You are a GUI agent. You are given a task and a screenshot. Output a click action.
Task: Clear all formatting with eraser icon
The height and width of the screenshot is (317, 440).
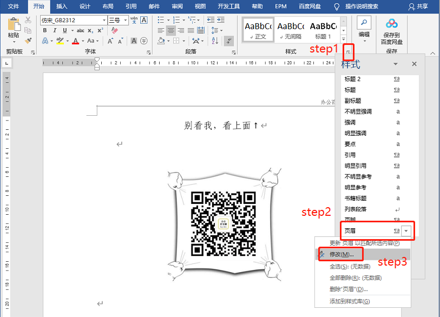tap(115, 30)
